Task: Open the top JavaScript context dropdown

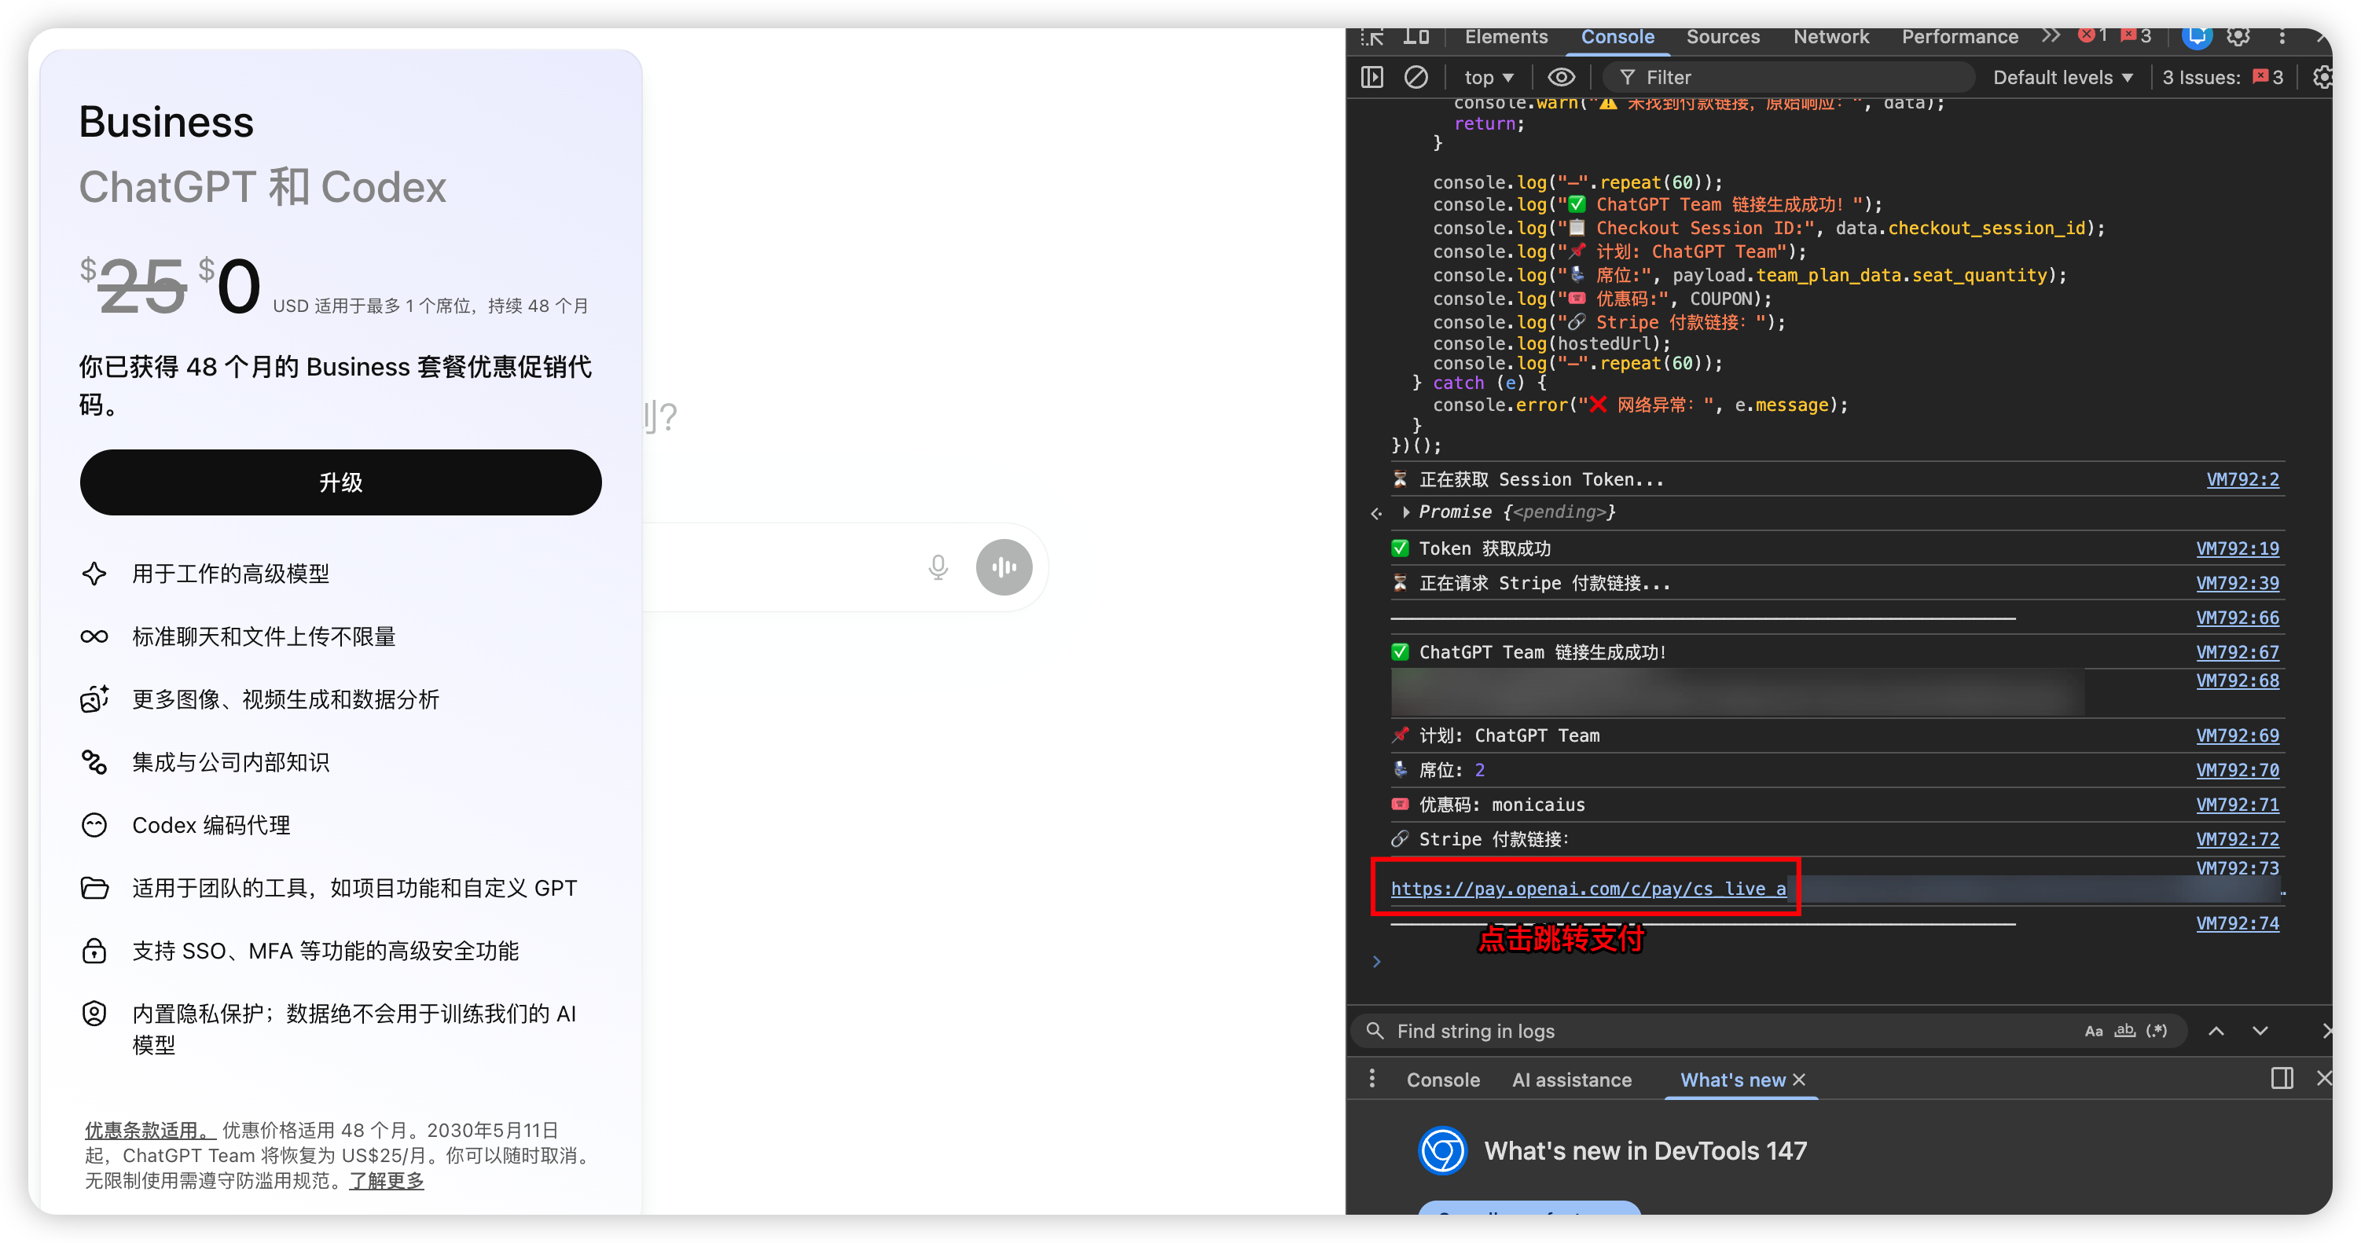Action: click(1489, 78)
